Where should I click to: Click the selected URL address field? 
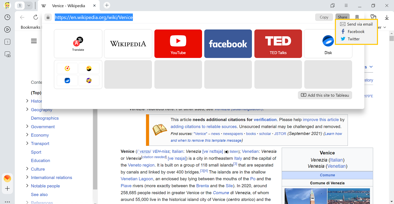point(94,17)
